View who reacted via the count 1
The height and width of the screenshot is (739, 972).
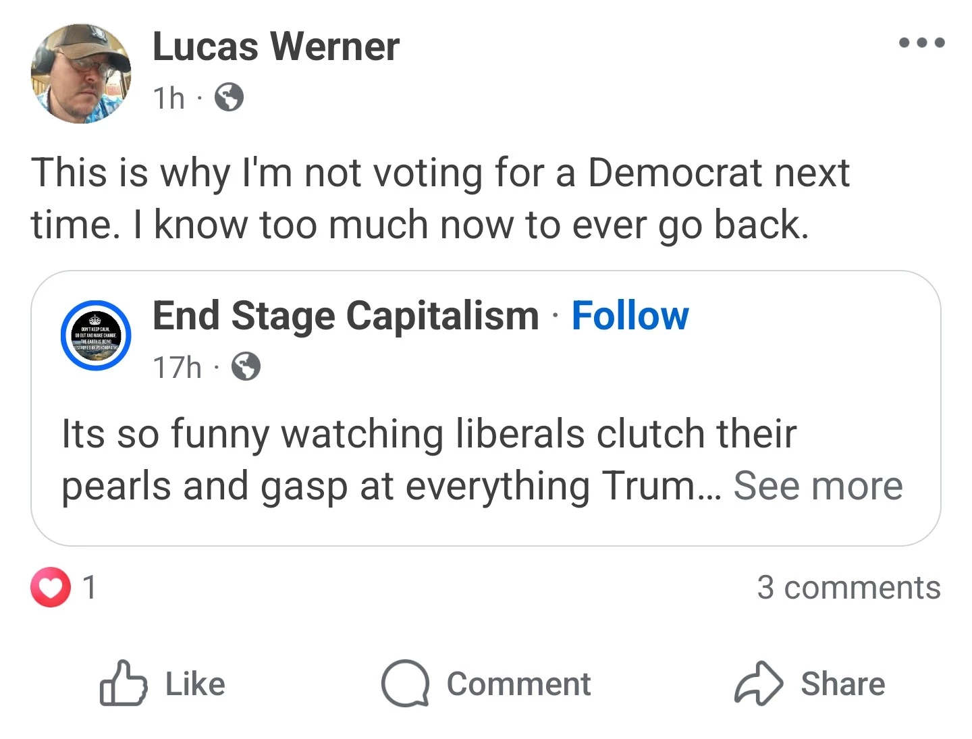pos(90,587)
